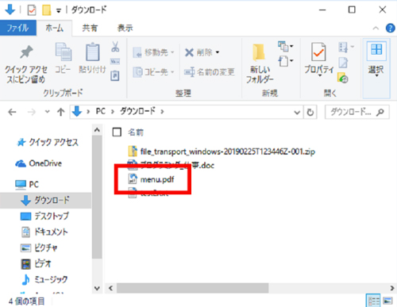
Task: Open ビデオ in the navigation pane
Action: pos(36,263)
